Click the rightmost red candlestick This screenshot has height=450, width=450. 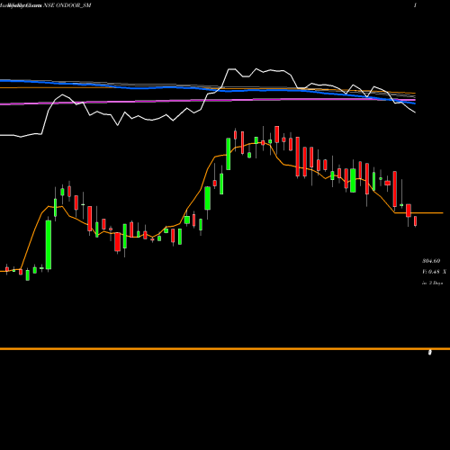416,220
